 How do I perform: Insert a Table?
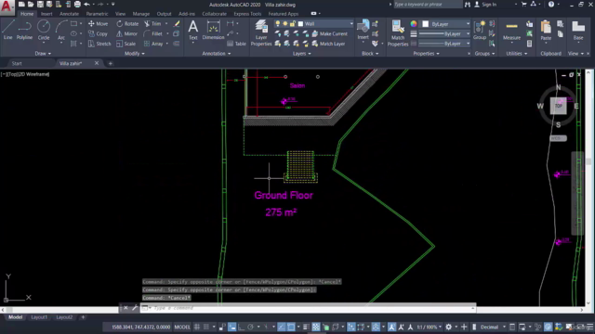coord(237,44)
